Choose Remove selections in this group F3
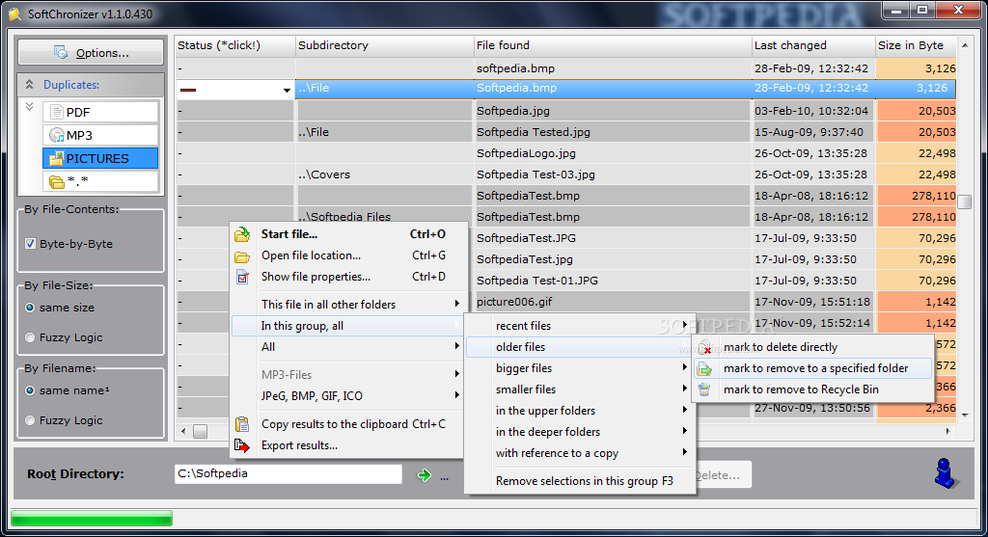The image size is (988, 537). (x=580, y=481)
